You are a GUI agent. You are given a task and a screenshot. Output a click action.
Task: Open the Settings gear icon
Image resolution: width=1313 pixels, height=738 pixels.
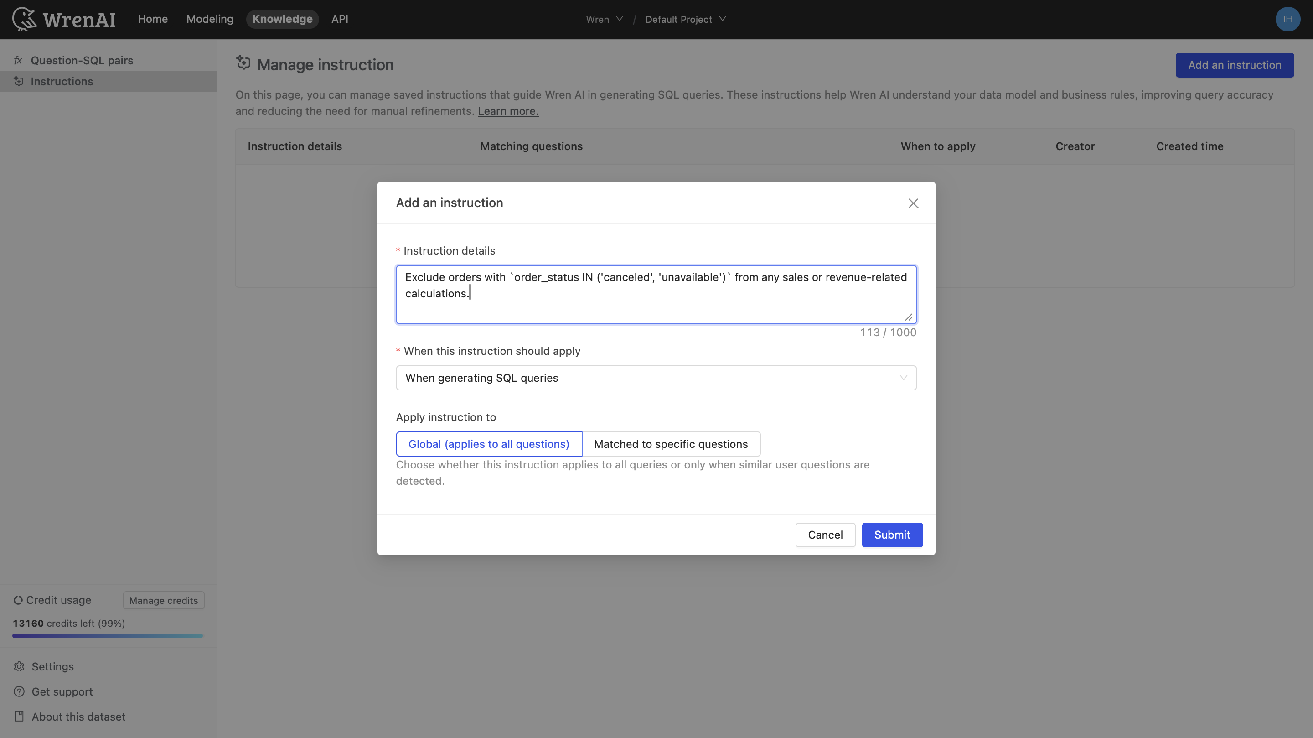pyautogui.click(x=18, y=666)
